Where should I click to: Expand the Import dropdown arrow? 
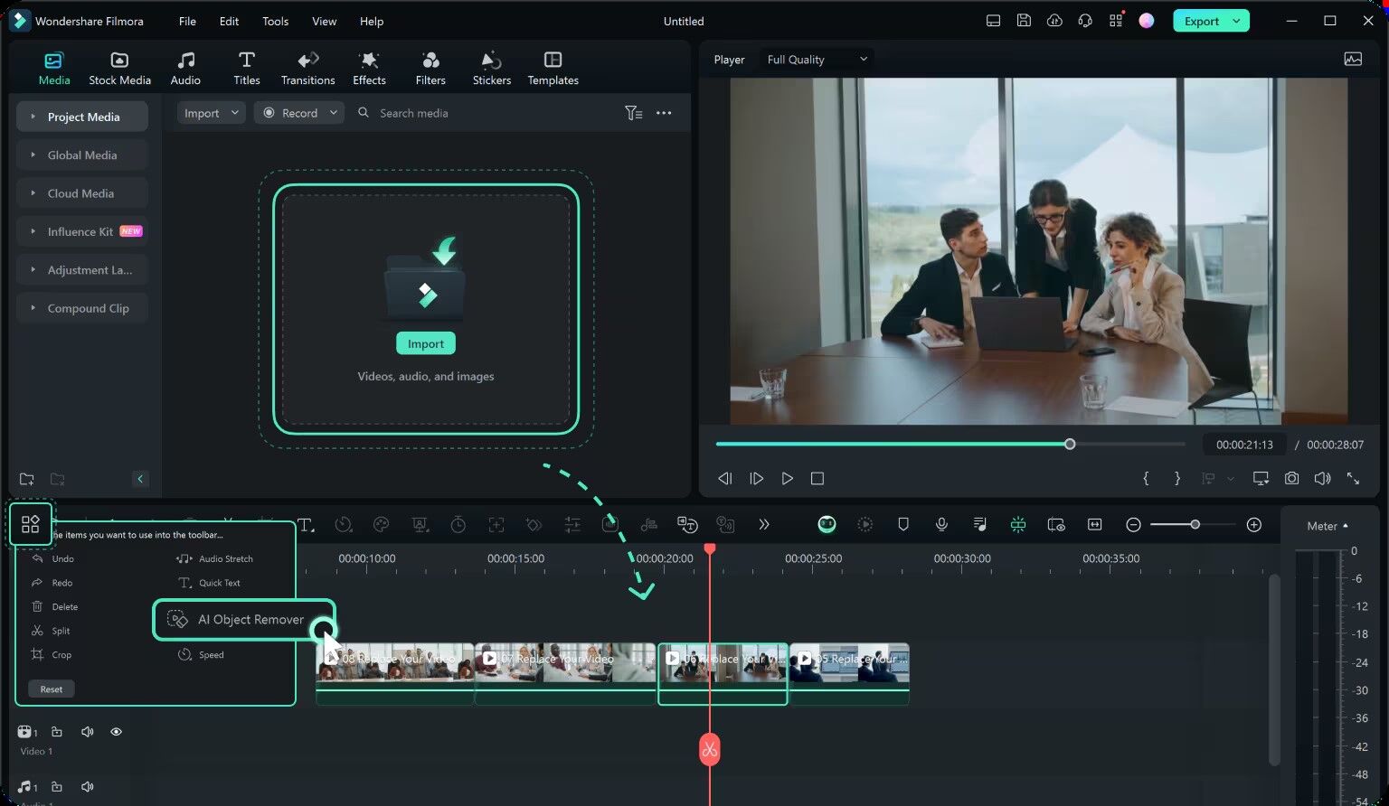[233, 112]
